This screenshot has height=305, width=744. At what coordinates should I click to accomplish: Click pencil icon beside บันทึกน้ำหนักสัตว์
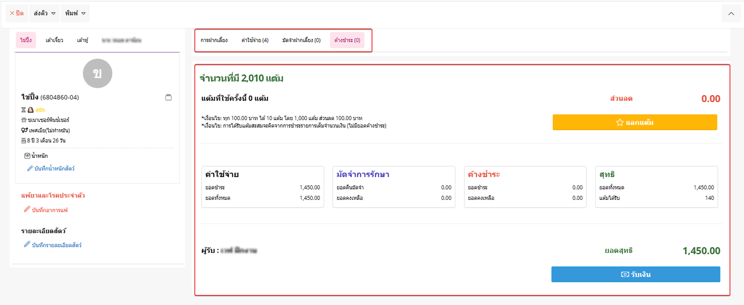pyautogui.click(x=30, y=168)
